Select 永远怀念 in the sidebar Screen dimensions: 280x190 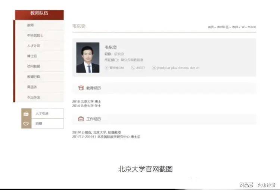point(34,97)
